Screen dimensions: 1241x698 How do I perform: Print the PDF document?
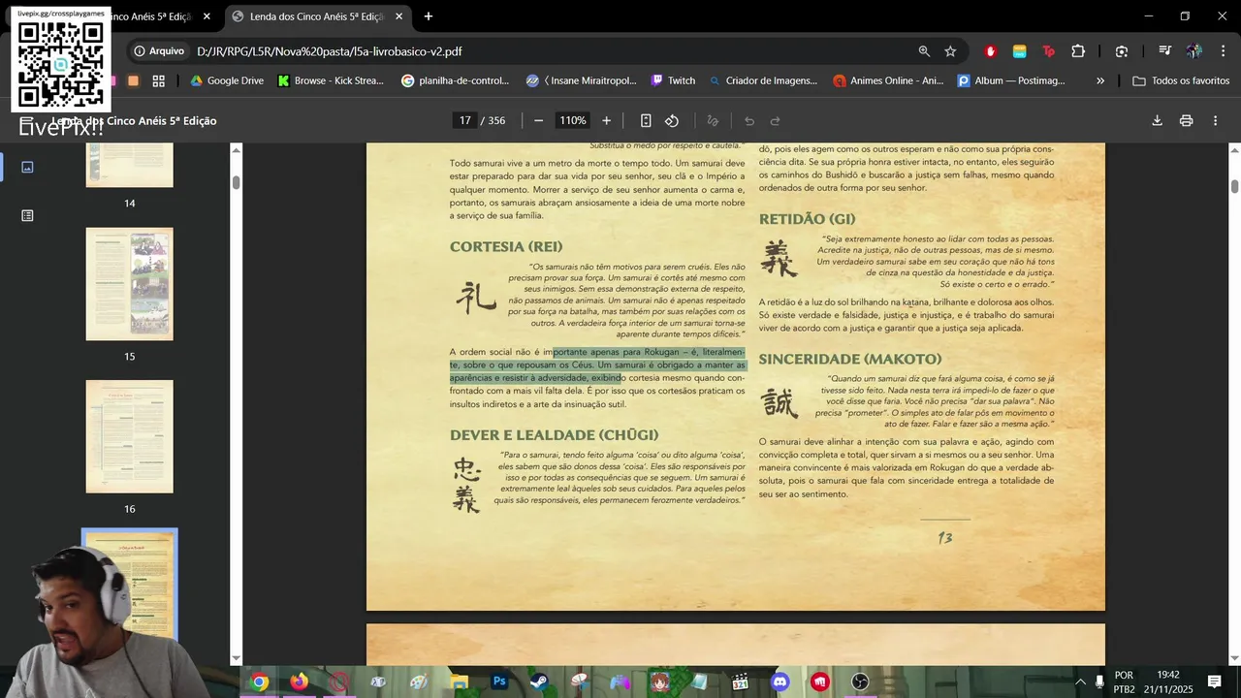[1186, 120]
